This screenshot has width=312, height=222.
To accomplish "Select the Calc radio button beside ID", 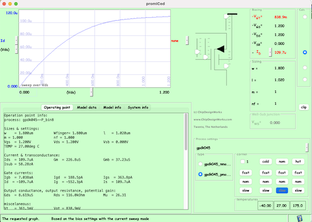I will click(305, 53).
